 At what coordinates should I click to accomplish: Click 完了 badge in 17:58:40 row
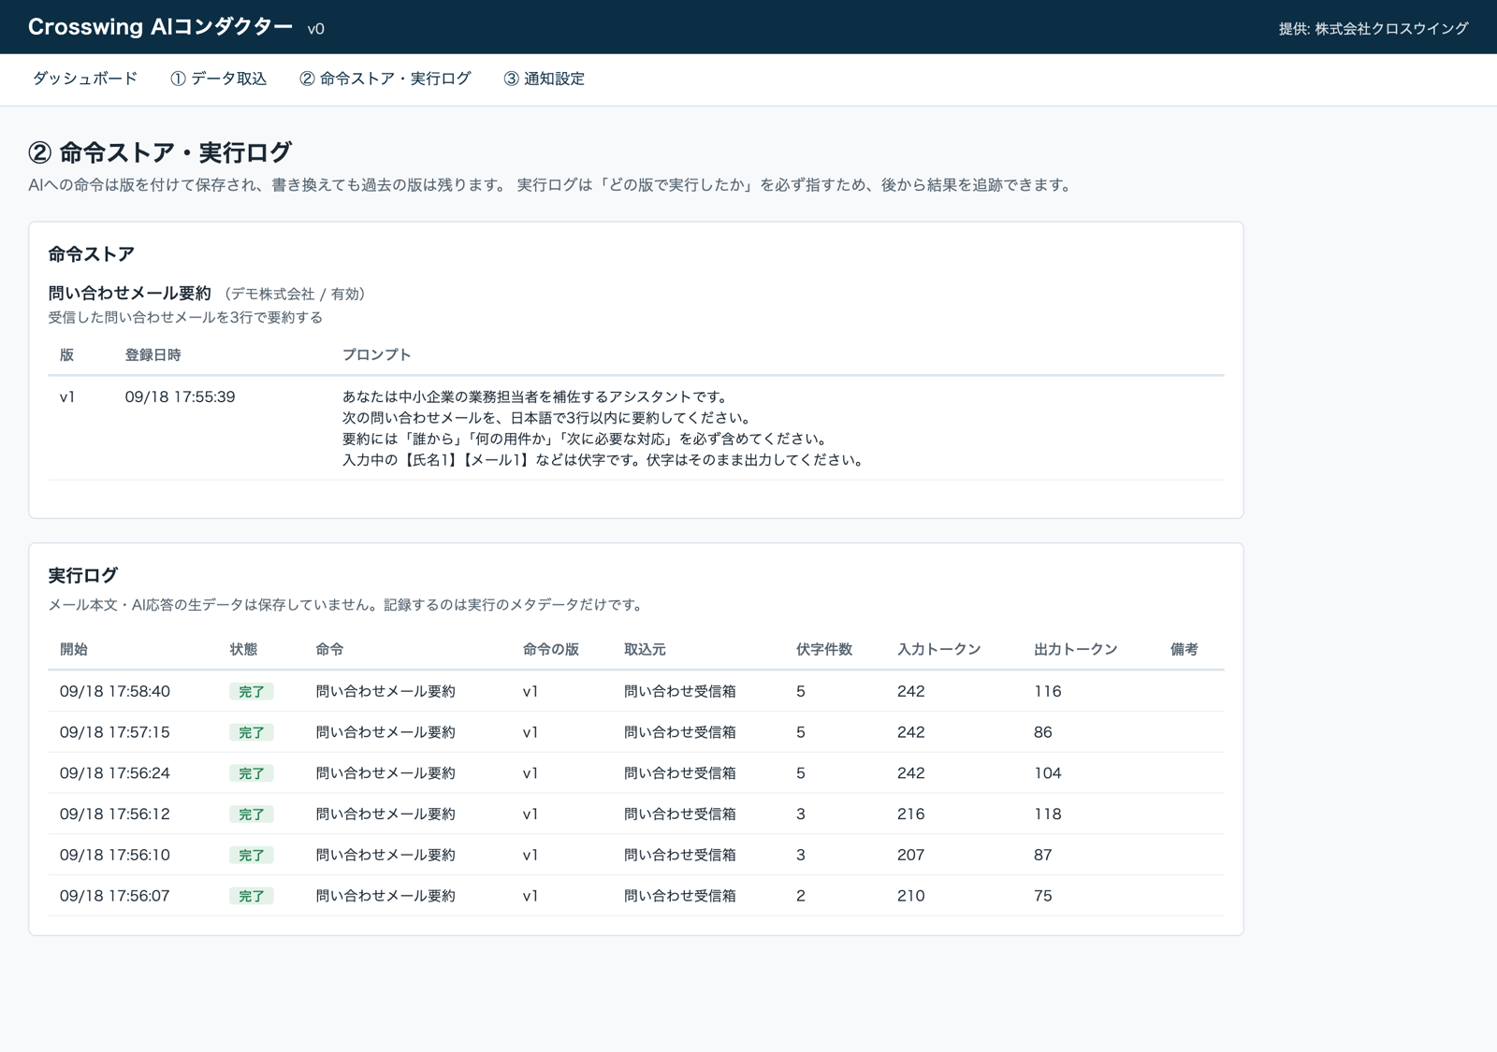(251, 692)
